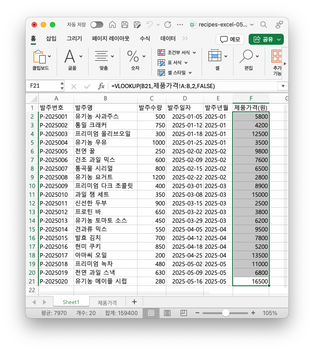Click the 메모 comments button
This screenshot has width=314, height=352.
tap(230, 39)
